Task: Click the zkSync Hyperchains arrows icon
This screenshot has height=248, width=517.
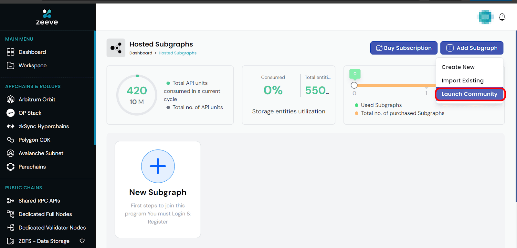Action: (x=10, y=127)
